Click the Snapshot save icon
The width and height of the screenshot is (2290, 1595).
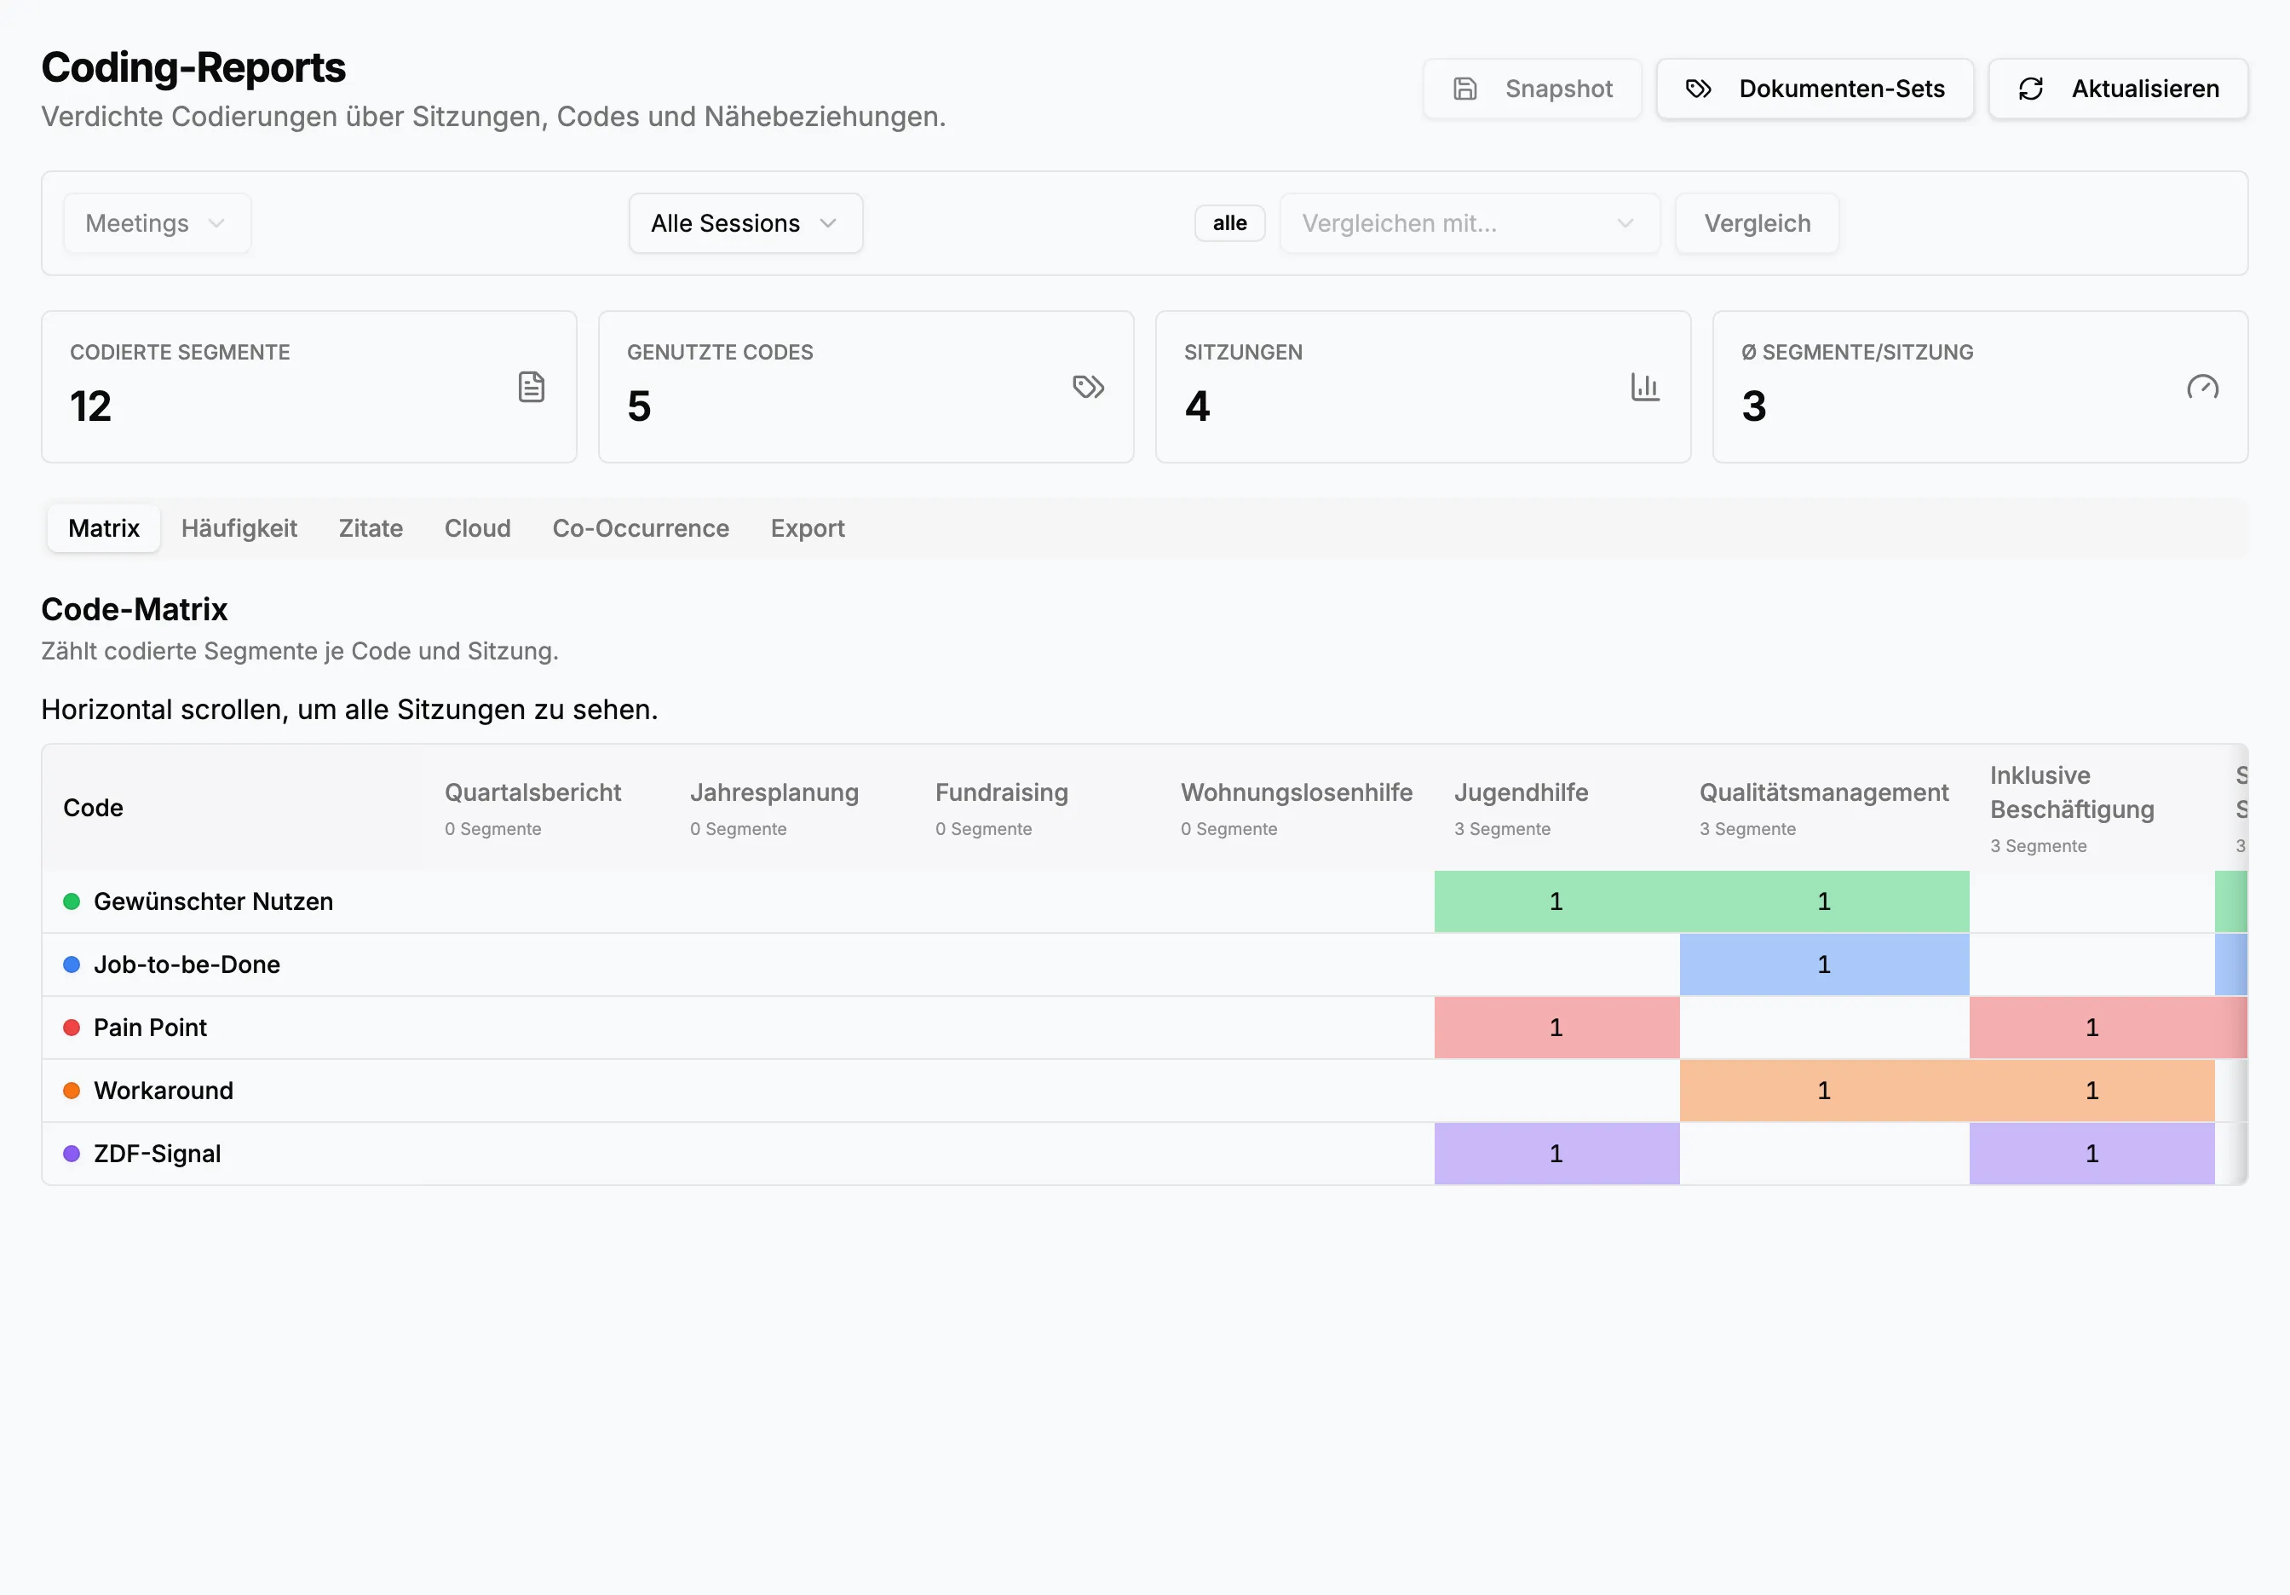point(1464,89)
